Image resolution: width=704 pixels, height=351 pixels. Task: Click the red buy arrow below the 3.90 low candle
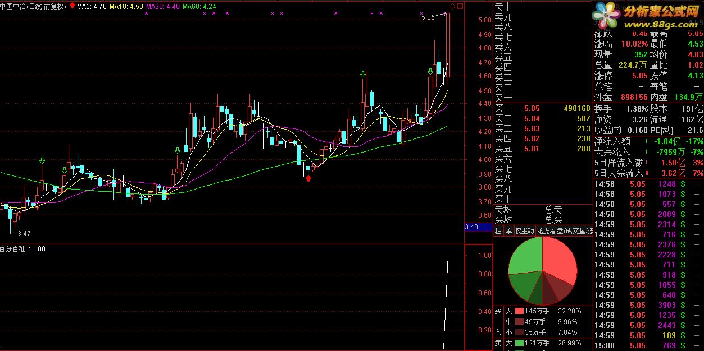(x=308, y=178)
